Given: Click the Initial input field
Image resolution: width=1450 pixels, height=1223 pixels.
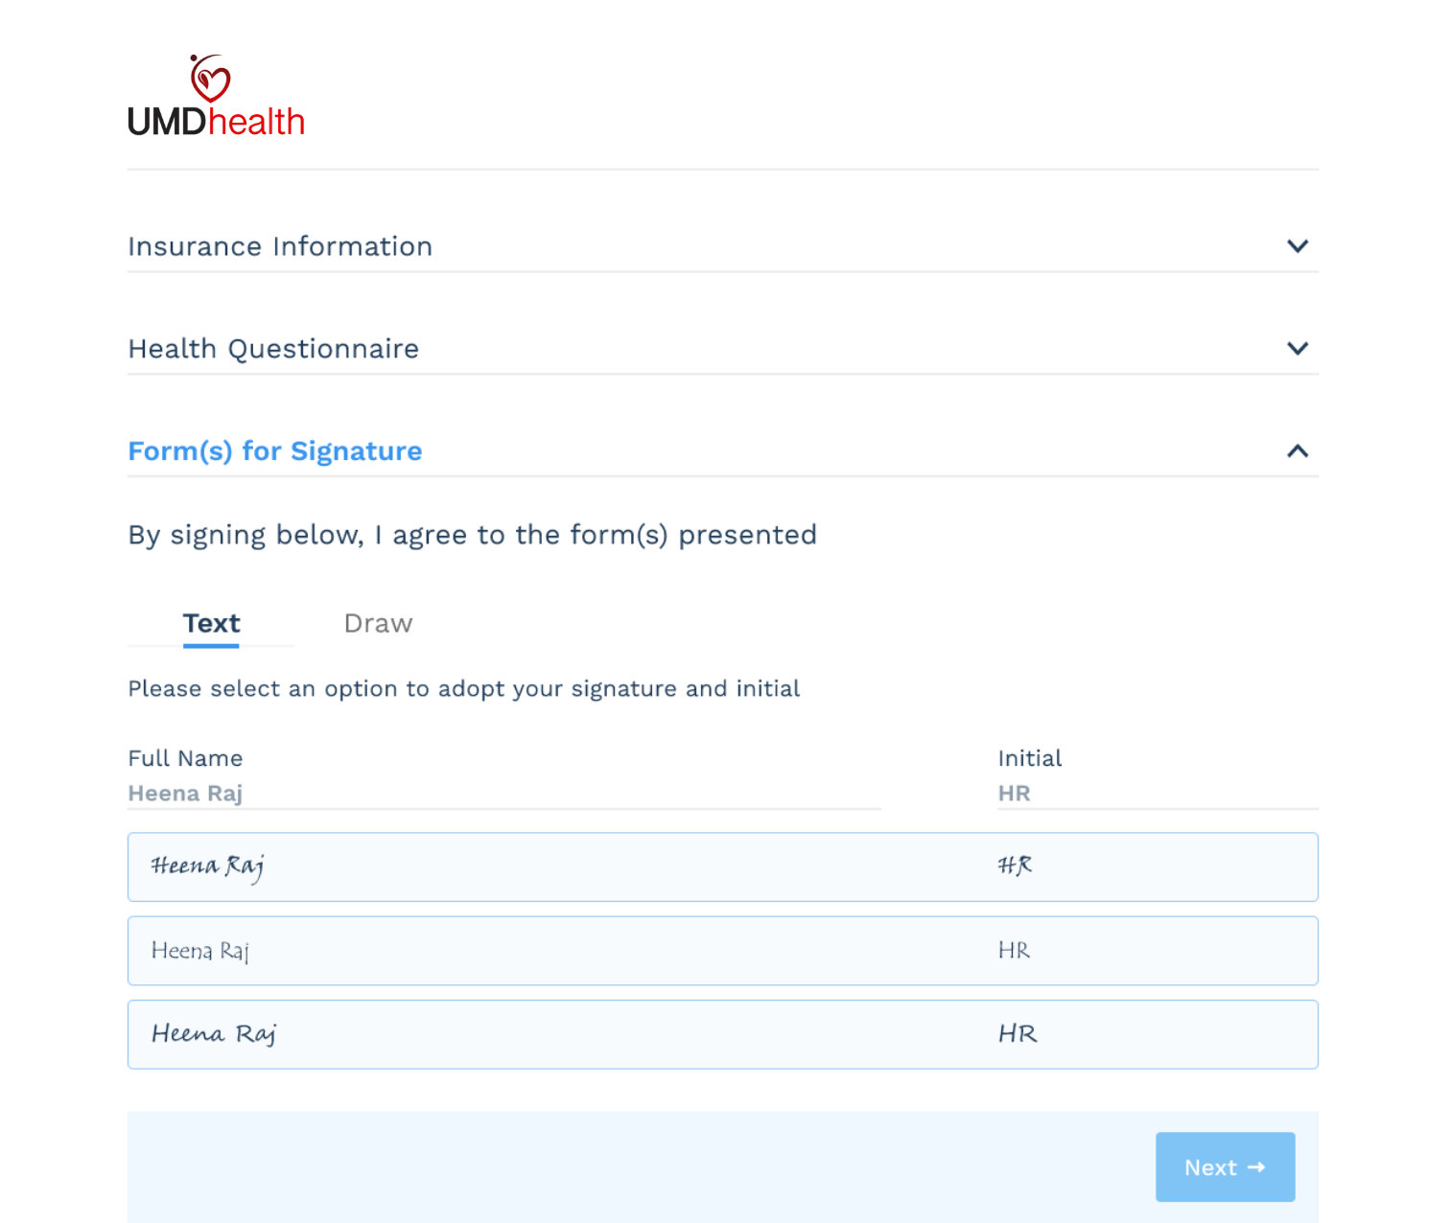Looking at the screenshot, I should pyautogui.click(x=1158, y=794).
